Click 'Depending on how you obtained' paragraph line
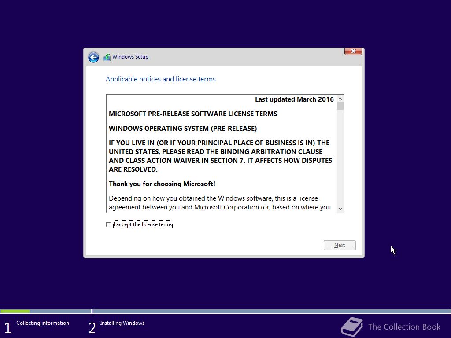The height and width of the screenshot is (338, 451). pos(213,198)
